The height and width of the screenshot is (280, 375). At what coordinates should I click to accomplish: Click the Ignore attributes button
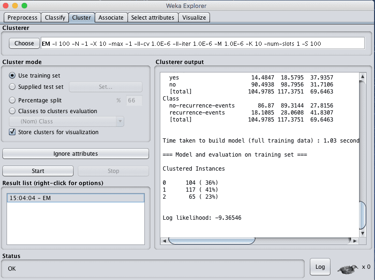75,154
